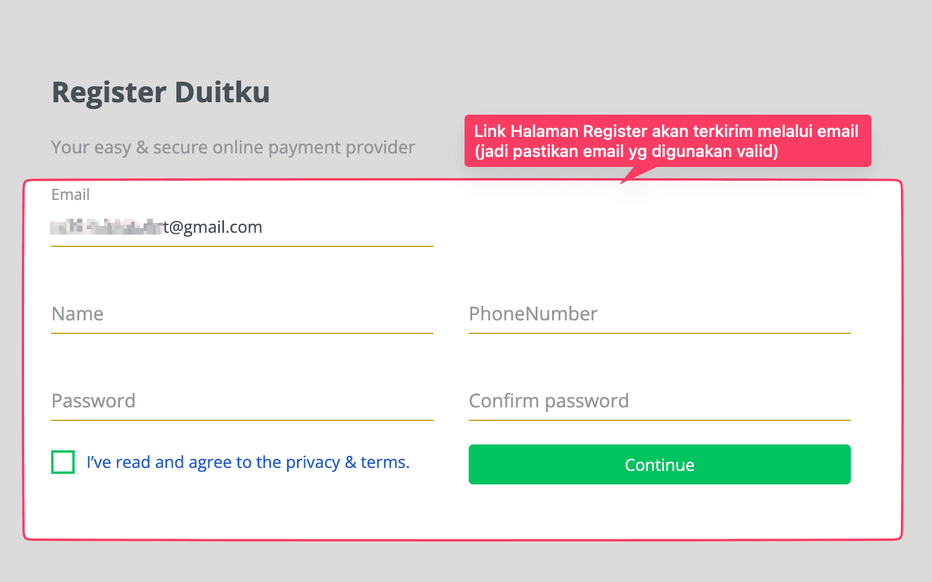Select the 'Register Duitku' heading
This screenshot has width=932, height=582.
[161, 92]
